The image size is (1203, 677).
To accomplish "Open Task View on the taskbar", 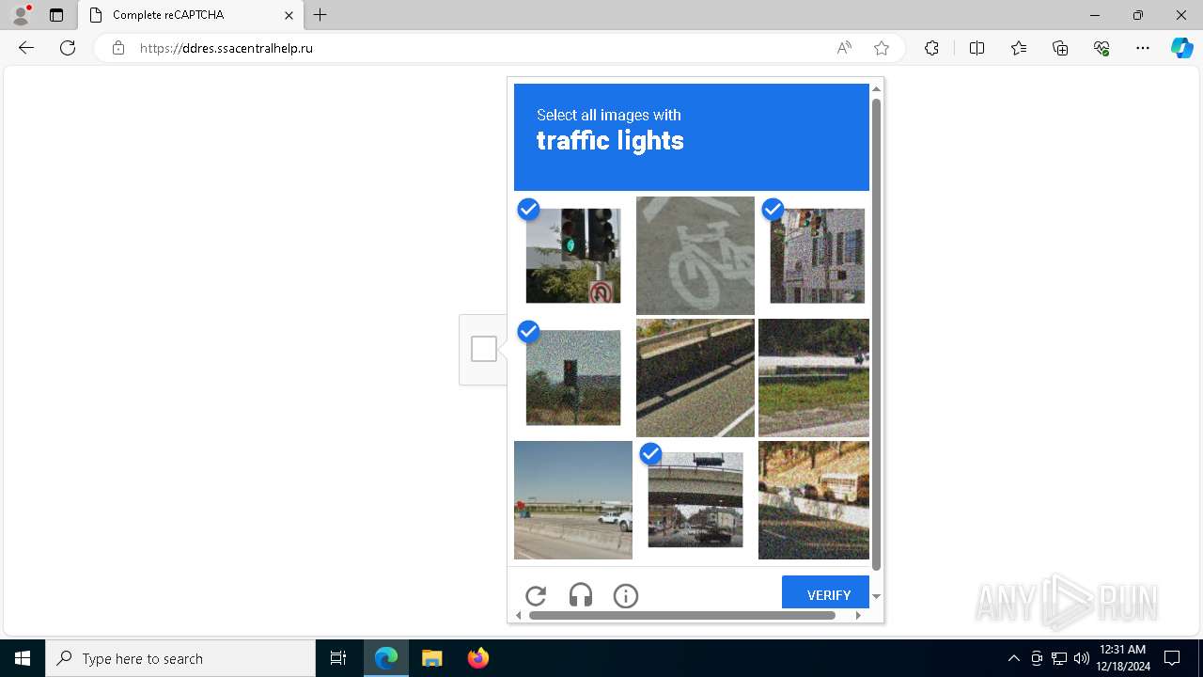I will (x=338, y=658).
